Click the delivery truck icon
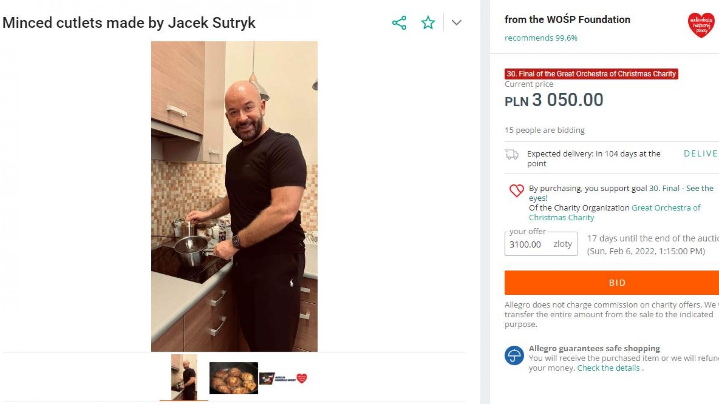 [x=512, y=154]
